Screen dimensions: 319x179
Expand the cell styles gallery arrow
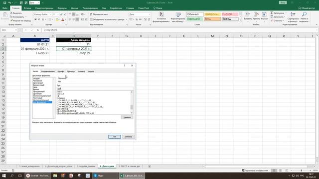click(240, 20)
